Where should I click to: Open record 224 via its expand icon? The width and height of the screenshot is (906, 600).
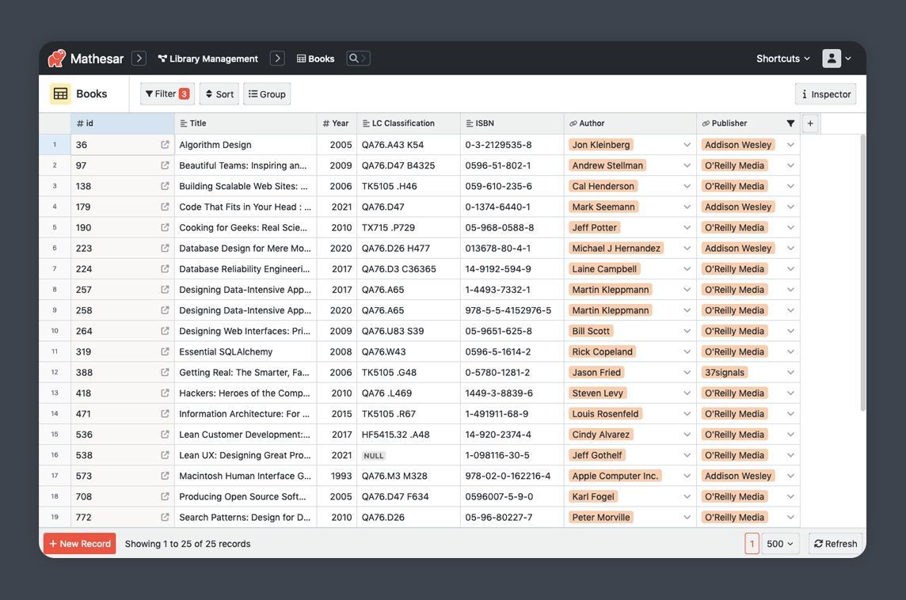pyautogui.click(x=166, y=269)
